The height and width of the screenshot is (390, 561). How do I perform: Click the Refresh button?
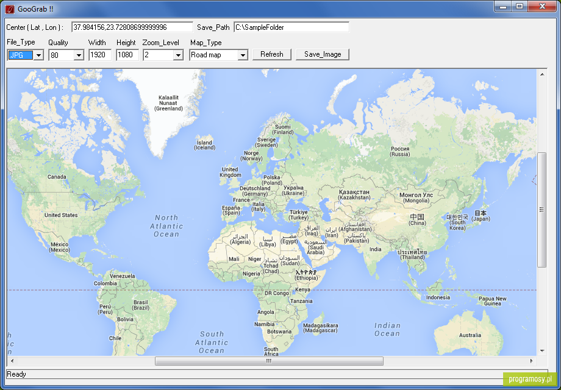272,54
